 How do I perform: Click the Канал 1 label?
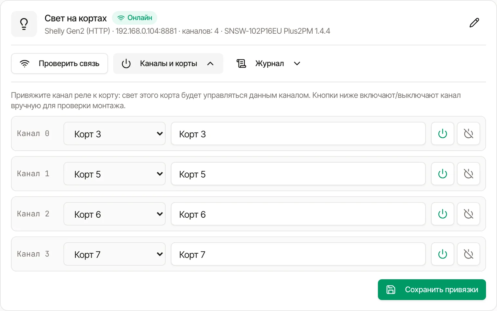pyautogui.click(x=33, y=174)
